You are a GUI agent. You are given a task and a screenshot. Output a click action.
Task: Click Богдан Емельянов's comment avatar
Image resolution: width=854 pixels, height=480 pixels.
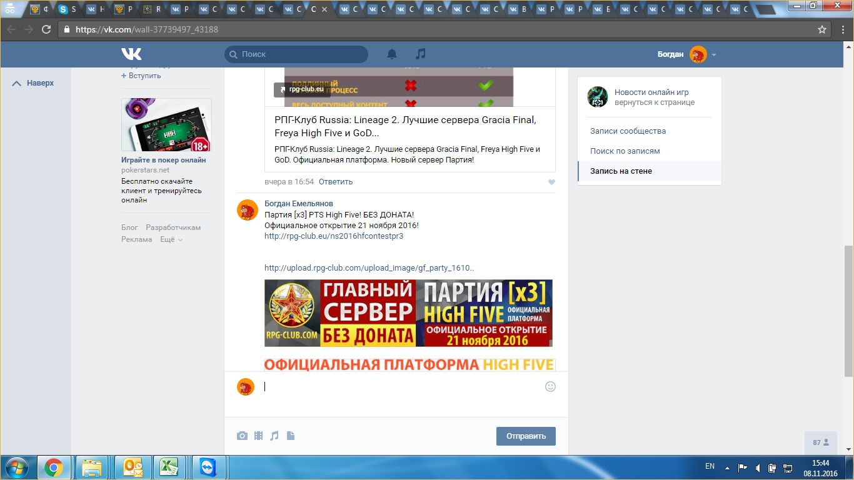(247, 210)
